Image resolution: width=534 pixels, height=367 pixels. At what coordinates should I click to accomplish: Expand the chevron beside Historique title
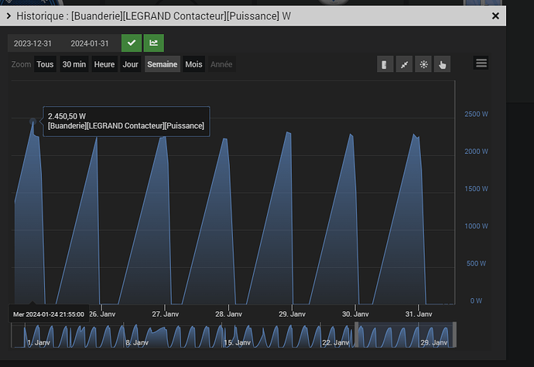[x=9, y=15]
